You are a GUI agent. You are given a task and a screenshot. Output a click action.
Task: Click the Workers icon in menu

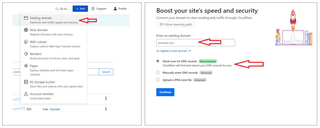point(26,54)
